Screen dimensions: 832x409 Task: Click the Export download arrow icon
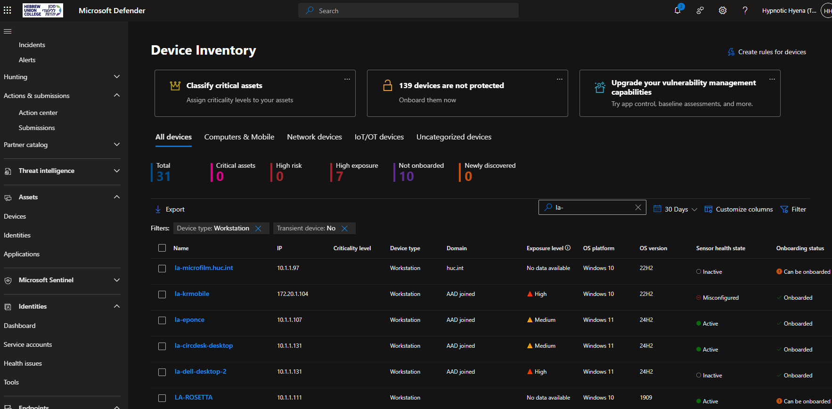coord(158,209)
